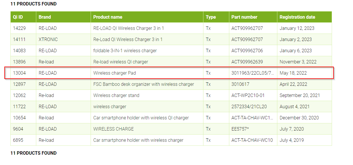
Task: Sort by Registration date header
Action: (297, 17)
